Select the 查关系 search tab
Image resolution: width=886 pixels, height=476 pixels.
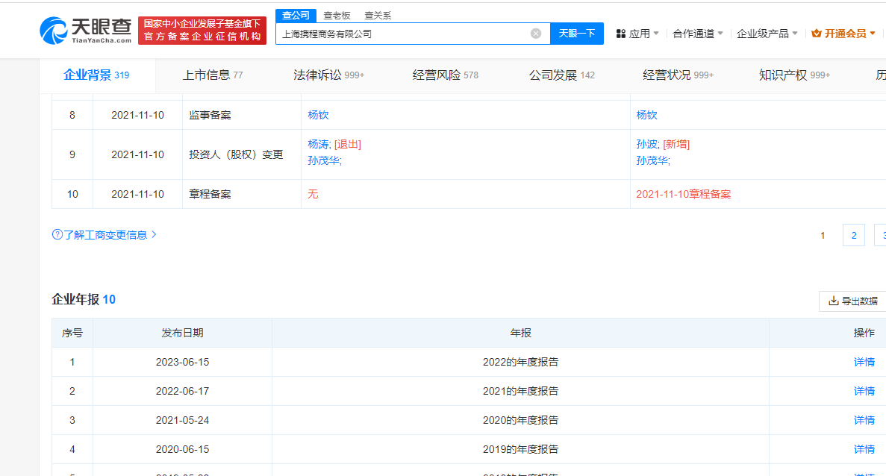pos(378,15)
